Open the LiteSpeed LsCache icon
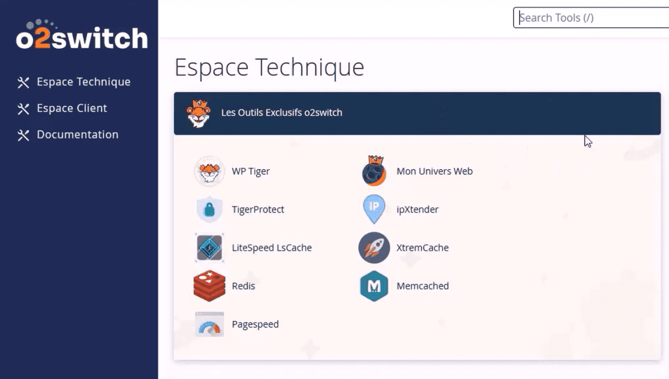 point(209,248)
